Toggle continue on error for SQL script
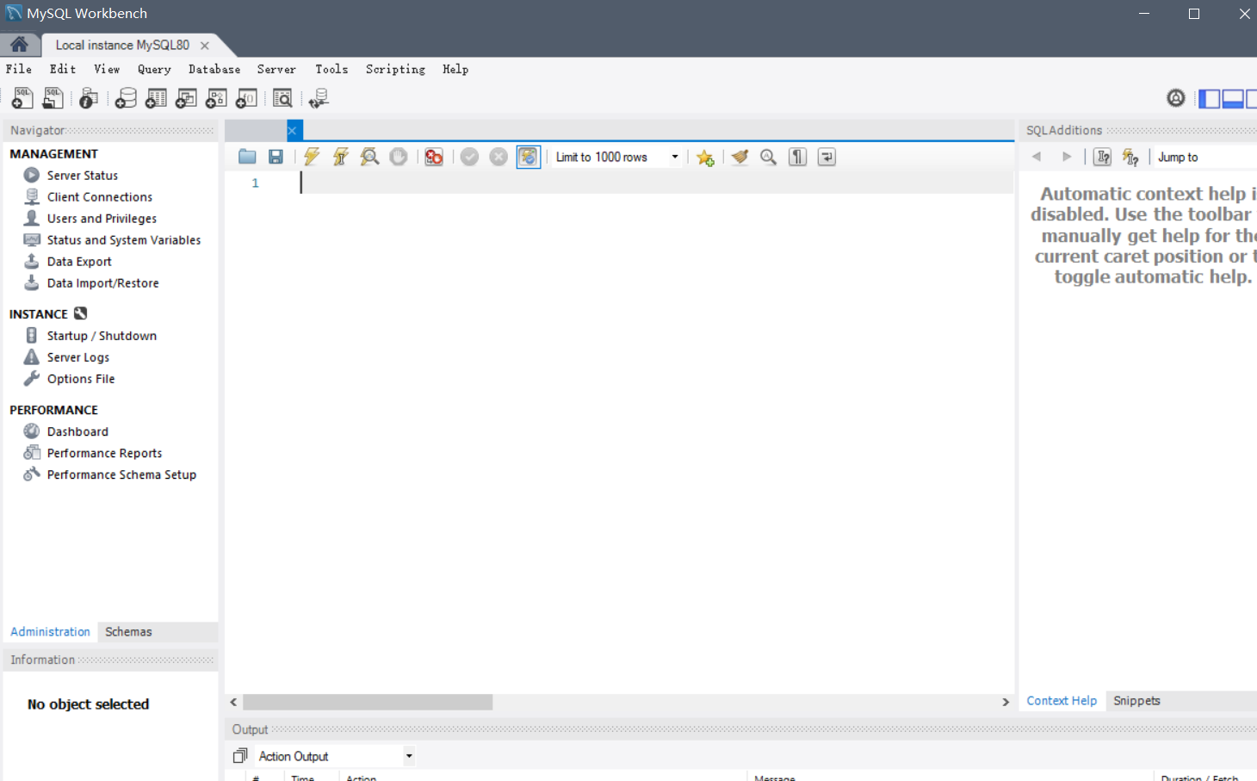The image size is (1257, 781). (x=434, y=157)
